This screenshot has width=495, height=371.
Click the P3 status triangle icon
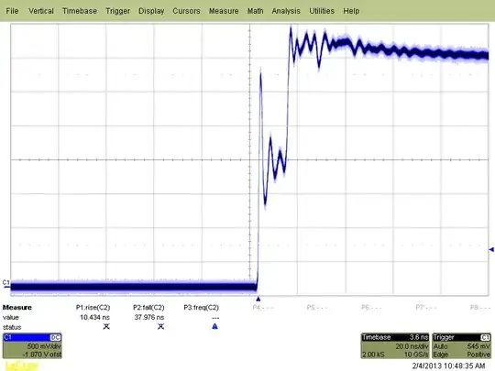pos(215,326)
